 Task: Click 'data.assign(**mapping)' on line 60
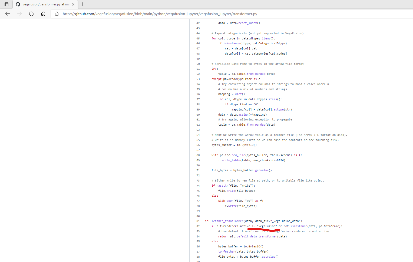248,115
